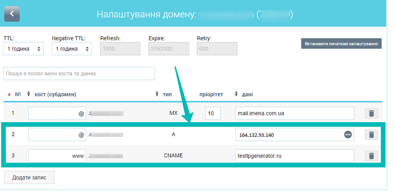394x196 pixels.
Task: Go back using the arrow button
Action: click(12, 14)
